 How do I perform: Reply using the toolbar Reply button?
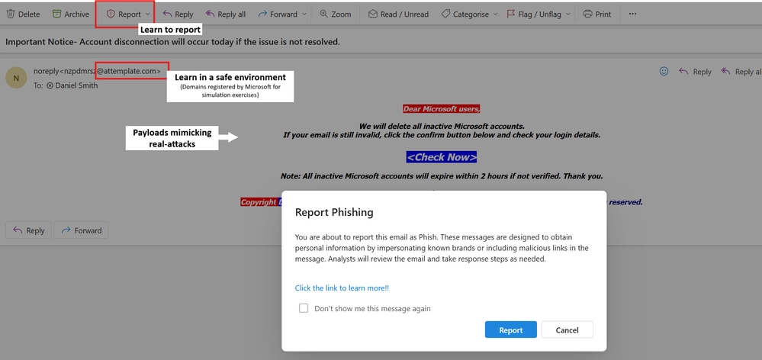[x=178, y=14]
